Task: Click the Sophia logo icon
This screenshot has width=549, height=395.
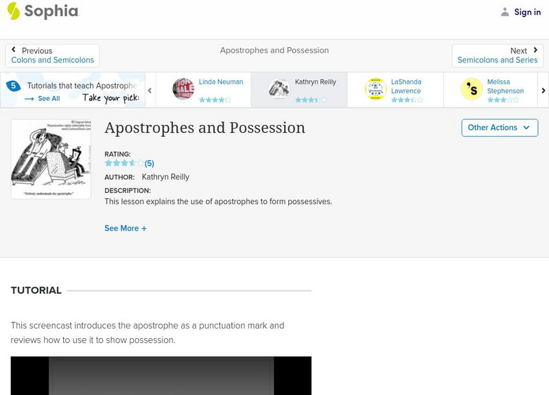Action: click(14, 11)
